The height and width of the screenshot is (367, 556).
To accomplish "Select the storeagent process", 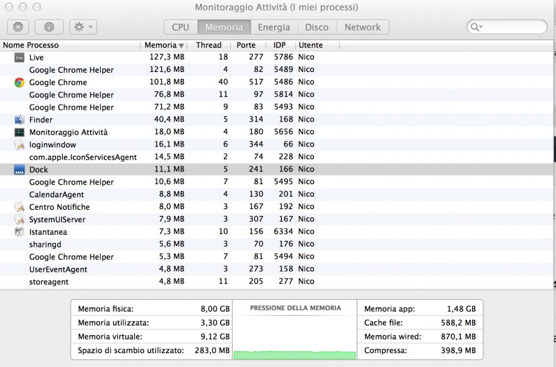I will pos(48,282).
